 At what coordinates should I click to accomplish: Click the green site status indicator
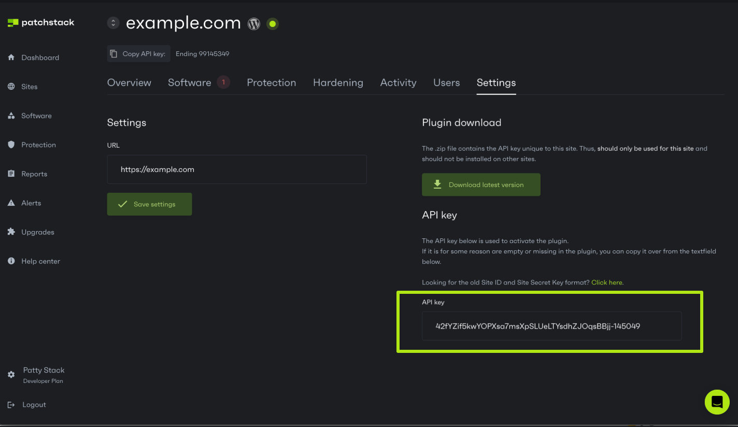pos(273,24)
